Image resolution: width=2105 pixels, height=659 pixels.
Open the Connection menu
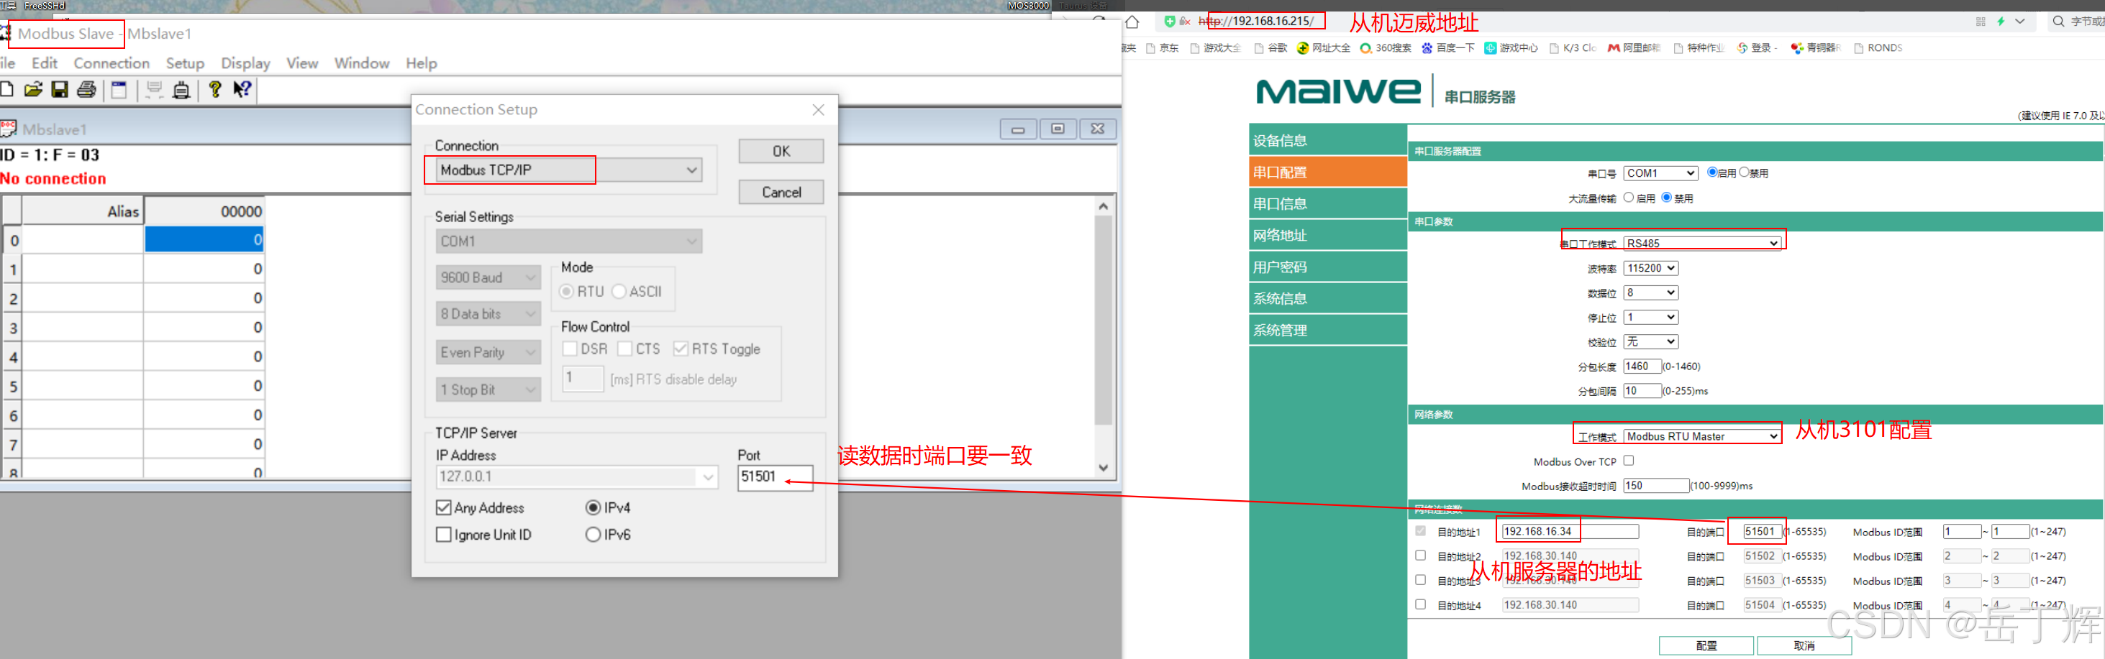111,63
